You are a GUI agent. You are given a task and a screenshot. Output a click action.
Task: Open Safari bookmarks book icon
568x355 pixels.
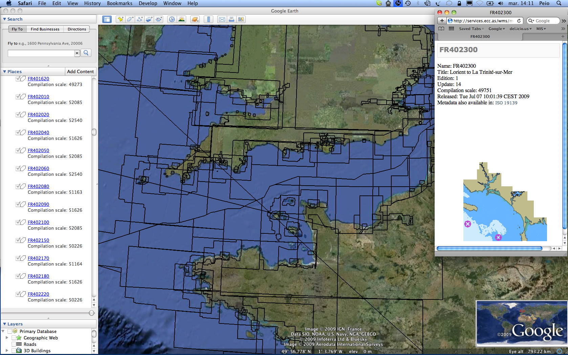441,29
